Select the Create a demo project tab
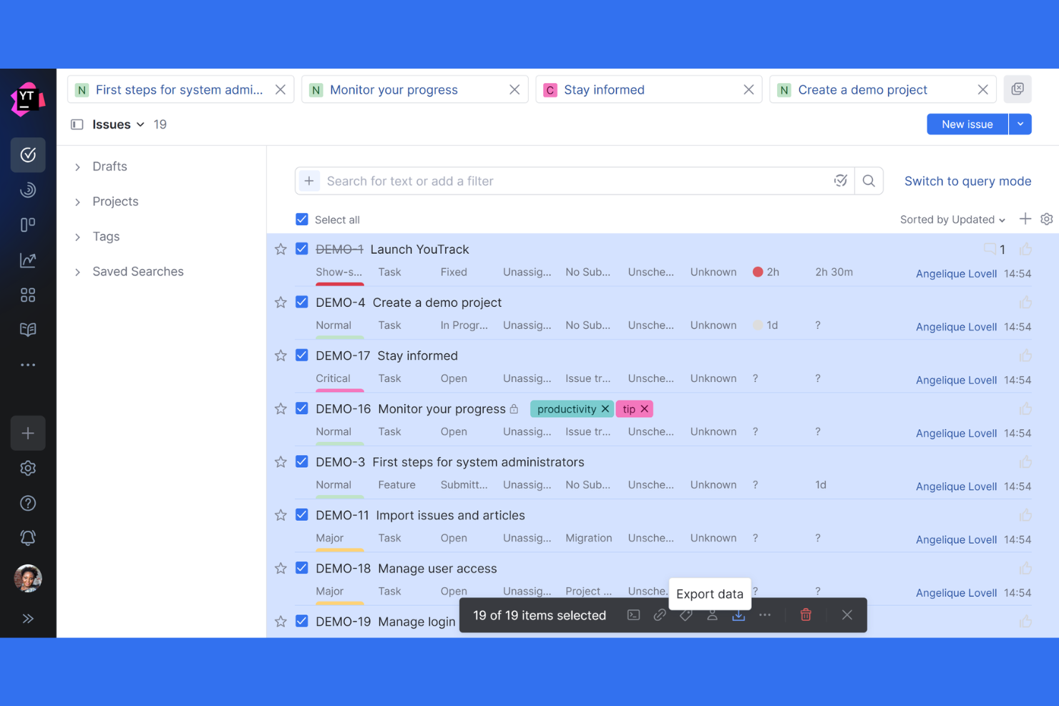Screen dimensions: 1059x706 pyautogui.click(x=862, y=89)
